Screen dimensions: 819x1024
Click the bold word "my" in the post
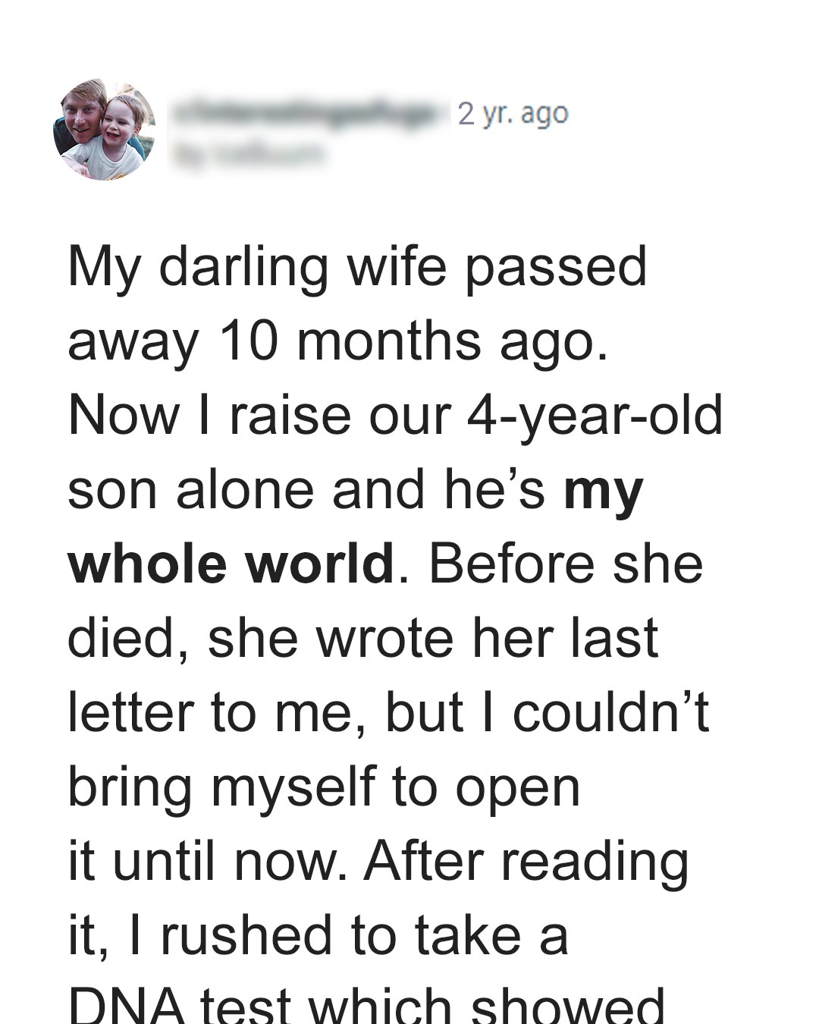pos(604,492)
